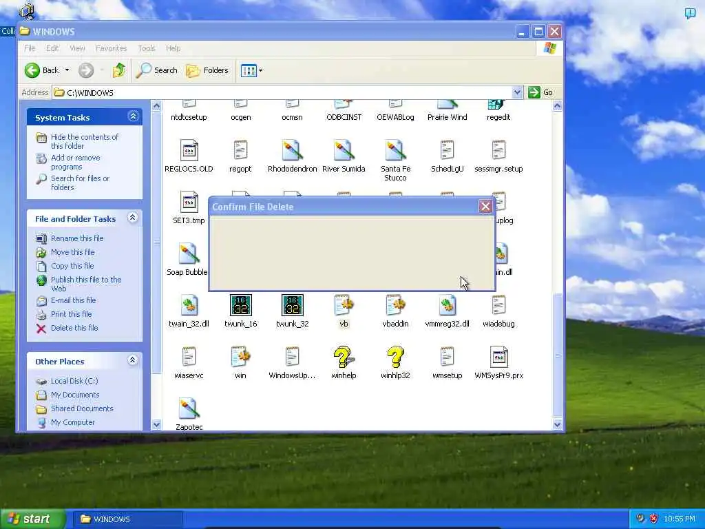Select the sessmgr.setup file icon
Viewport: 705px width, 529px height.
pyautogui.click(x=498, y=150)
